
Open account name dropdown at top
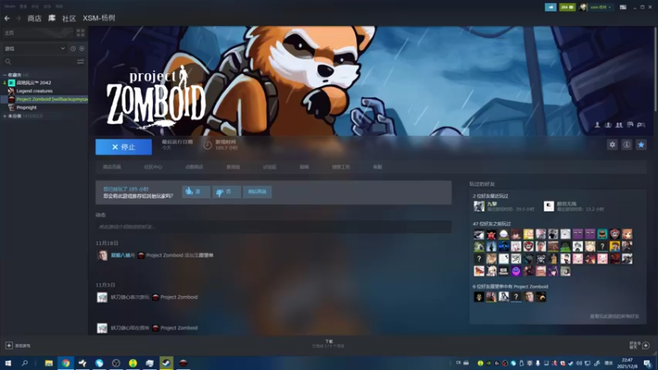click(600, 7)
